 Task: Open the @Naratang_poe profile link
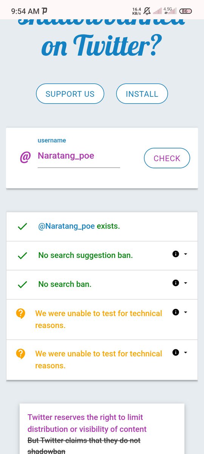click(66, 226)
